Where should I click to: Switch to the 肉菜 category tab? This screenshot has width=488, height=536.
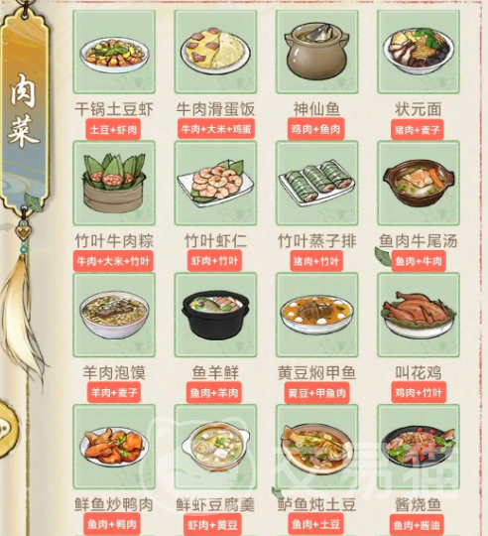pos(24,111)
